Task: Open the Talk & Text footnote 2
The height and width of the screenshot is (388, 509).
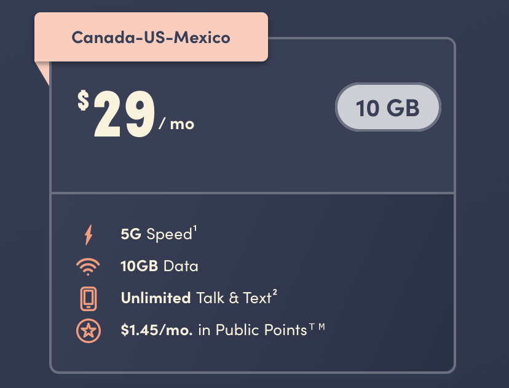Action: coord(275,292)
